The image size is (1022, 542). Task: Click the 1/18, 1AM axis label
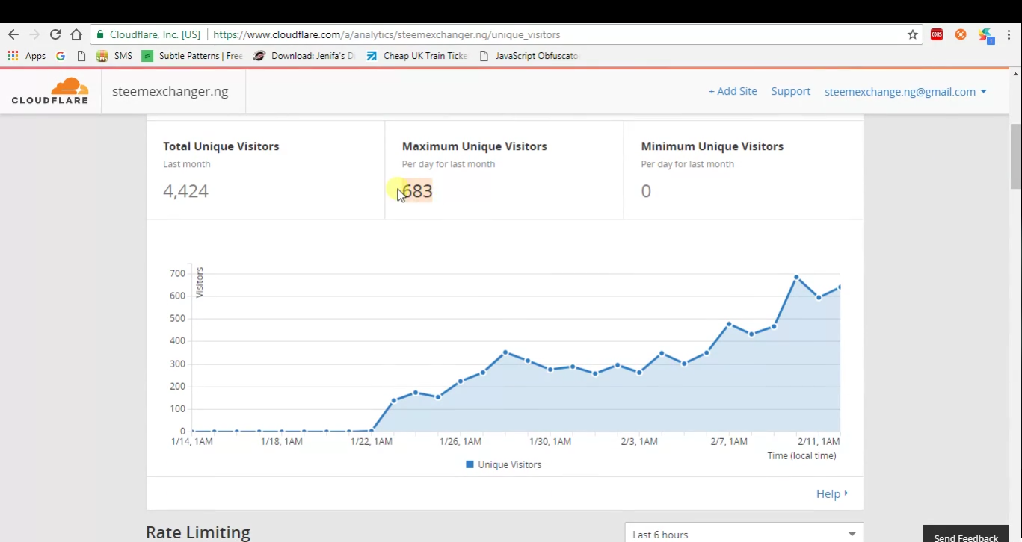point(282,441)
